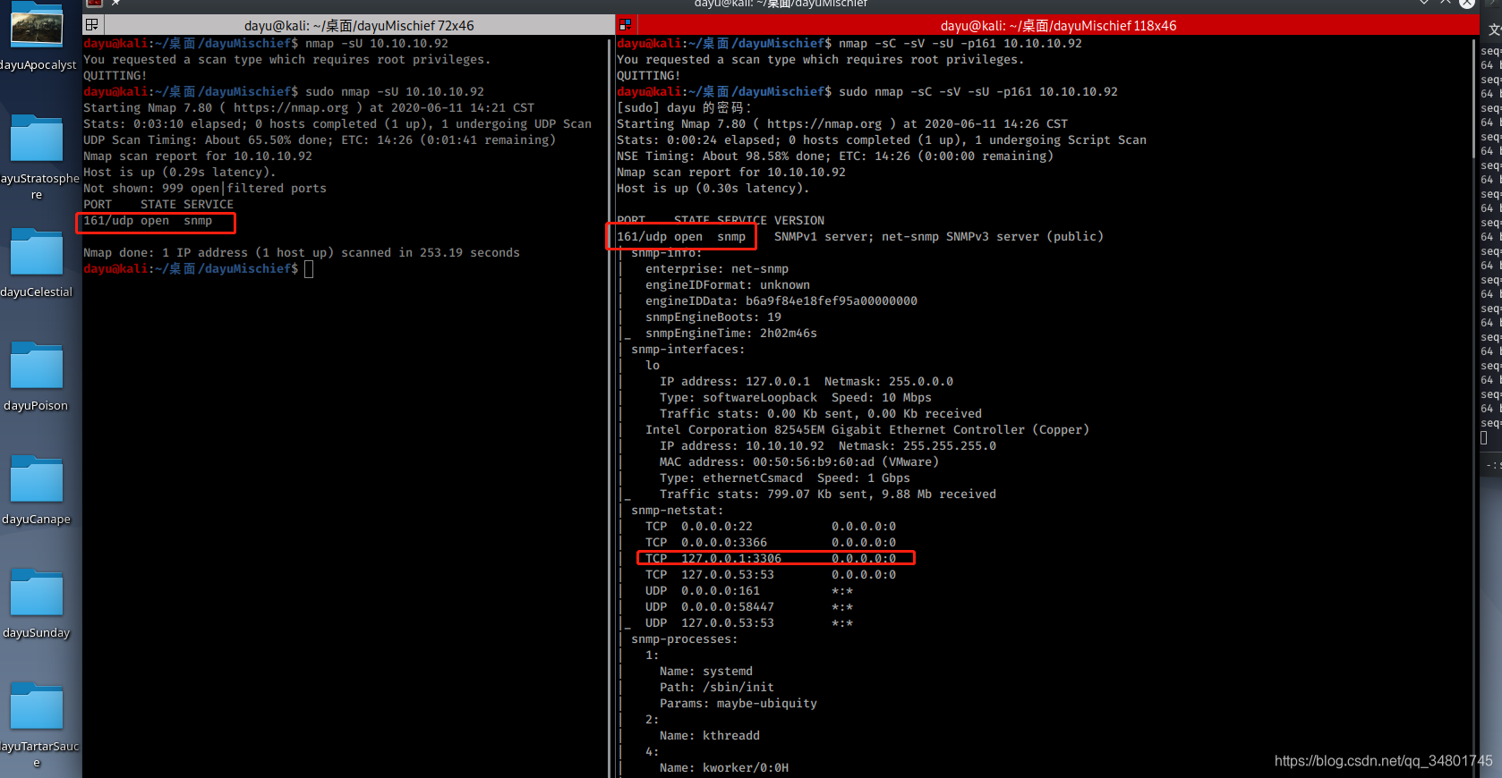Select 'UDP 127.0.0.53:53' netstat row
This screenshot has height=778, width=1502.
(749, 622)
